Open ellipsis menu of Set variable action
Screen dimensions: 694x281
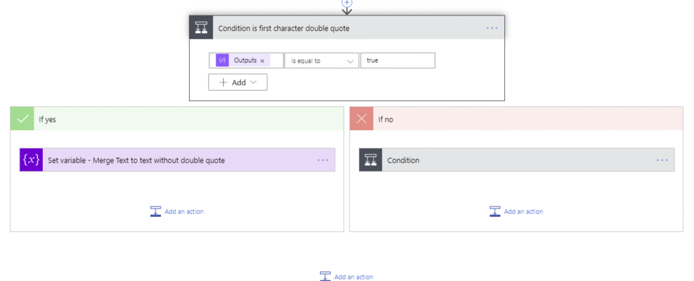(x=323, y=160)
